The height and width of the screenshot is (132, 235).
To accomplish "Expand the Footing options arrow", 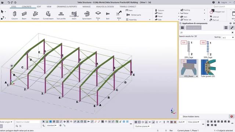I will (x=205, y=10).
